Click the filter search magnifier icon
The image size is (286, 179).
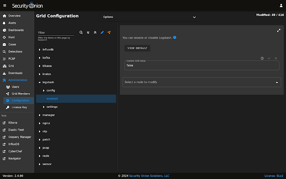81,32
